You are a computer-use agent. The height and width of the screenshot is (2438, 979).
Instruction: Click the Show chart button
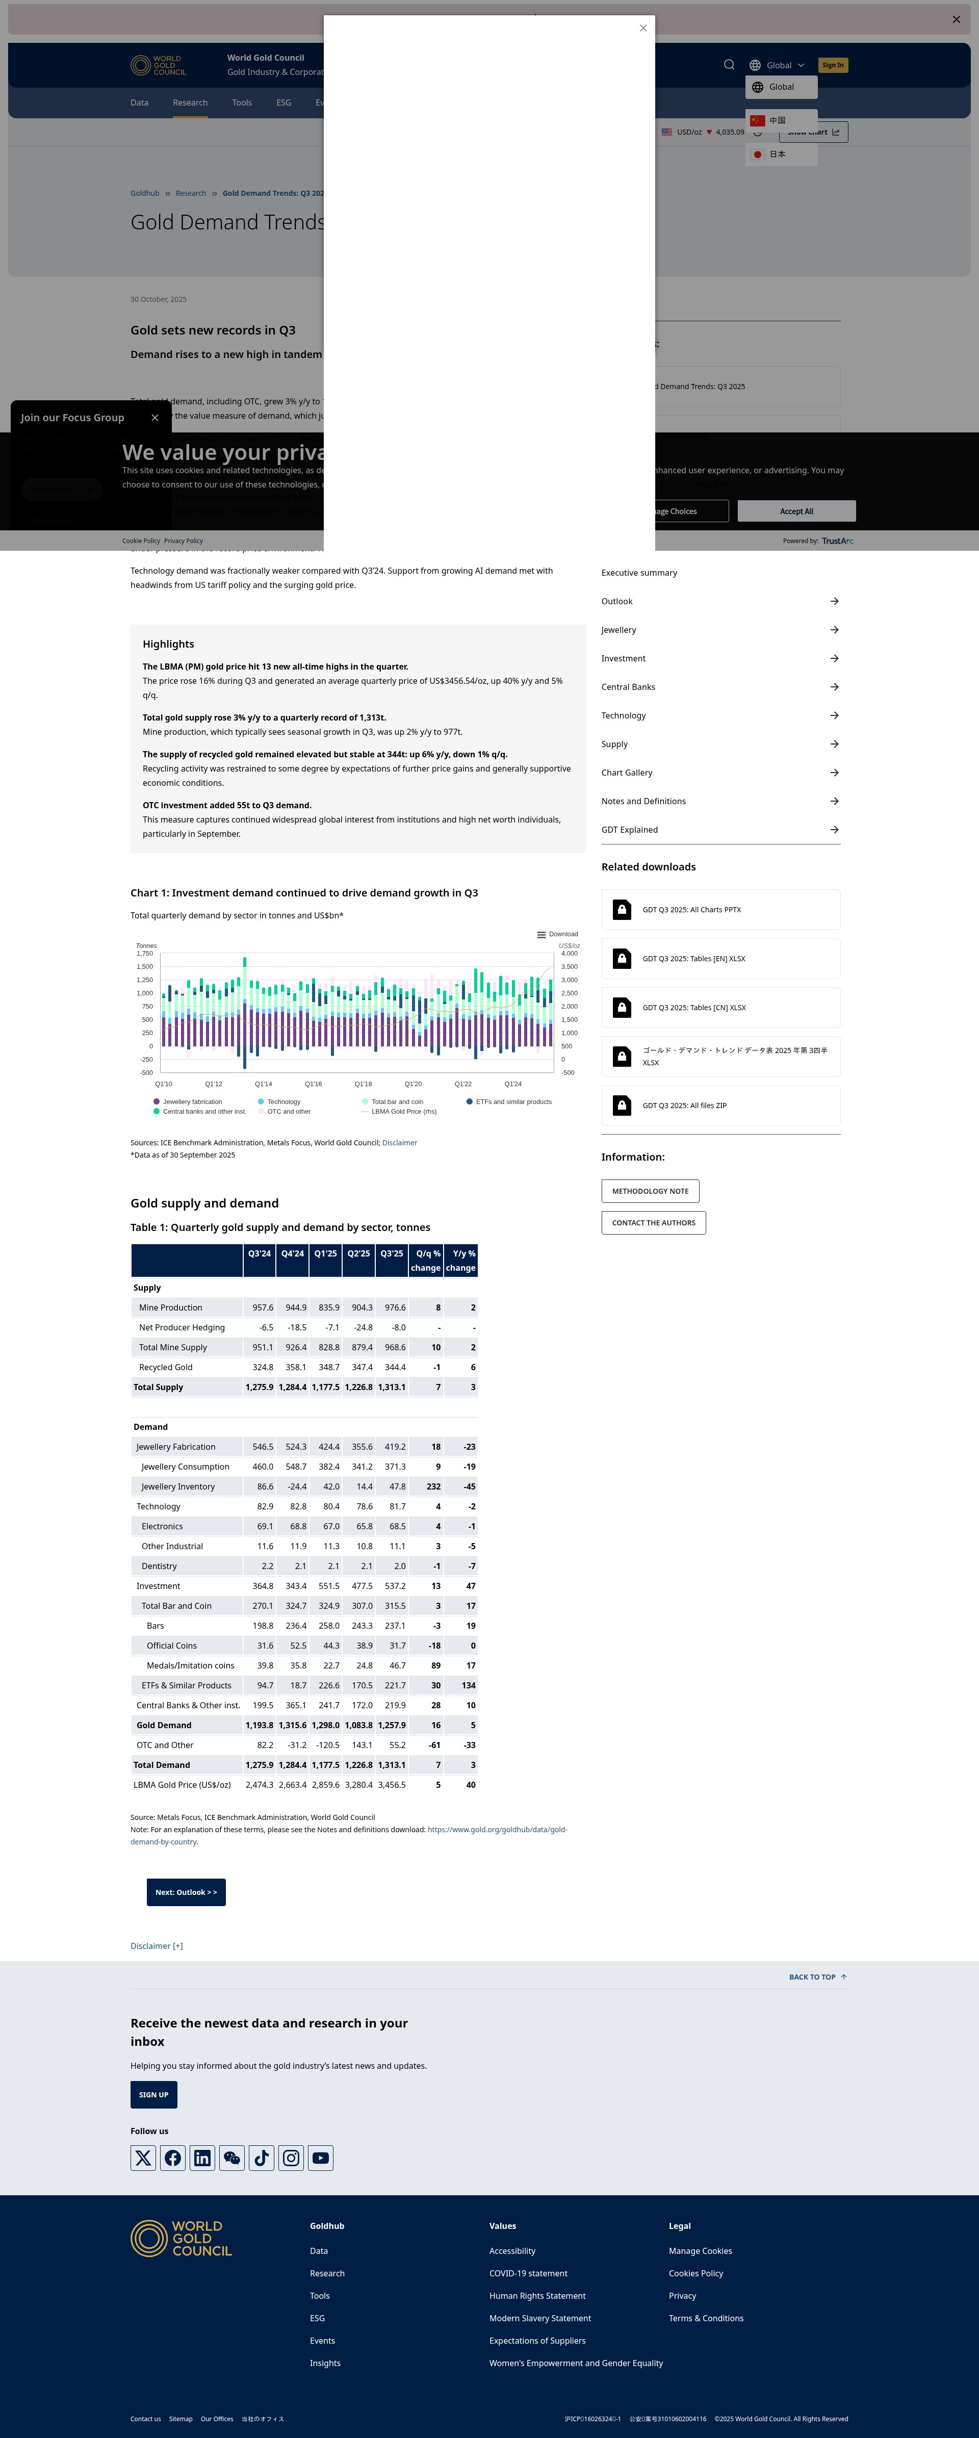pyautogui.click(x=813, y=133)
